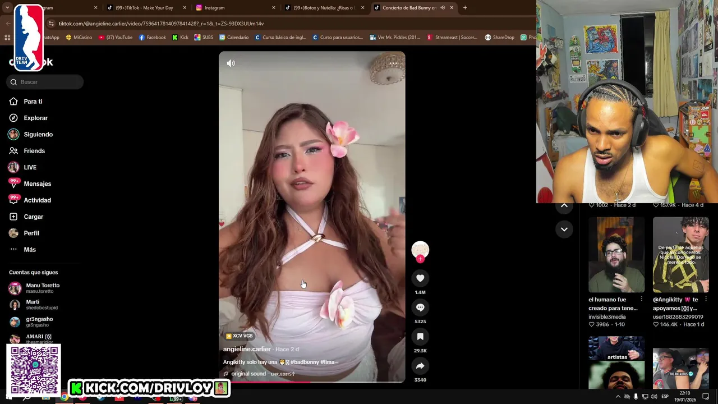Image resolution: width=718 pixels, height=404 pixels.
Task: Open site info icon in address bar
Action: tap(51, 24)
